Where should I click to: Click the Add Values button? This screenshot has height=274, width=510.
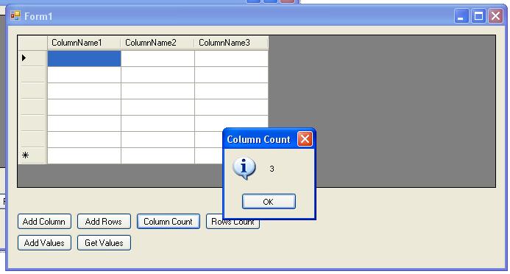(44, 243)
